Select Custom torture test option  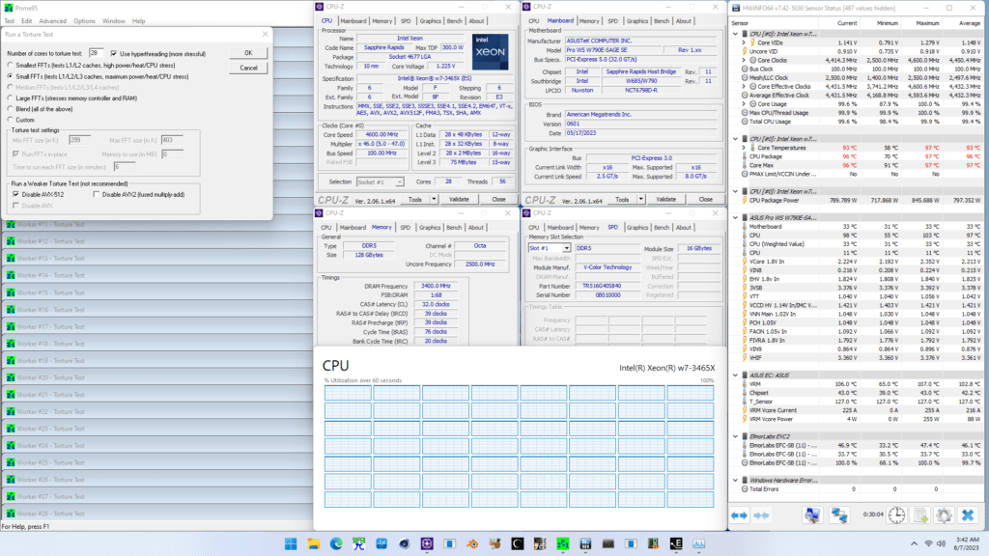coord(10,120)
